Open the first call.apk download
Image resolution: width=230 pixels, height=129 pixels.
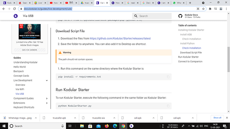[138, 118]
